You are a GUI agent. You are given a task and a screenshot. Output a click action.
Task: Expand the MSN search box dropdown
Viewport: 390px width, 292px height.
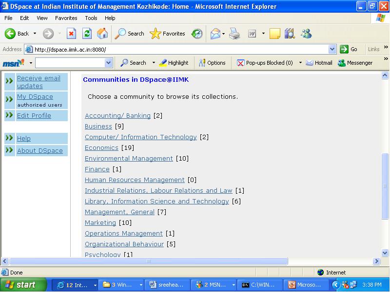click(x=108, y=63)
